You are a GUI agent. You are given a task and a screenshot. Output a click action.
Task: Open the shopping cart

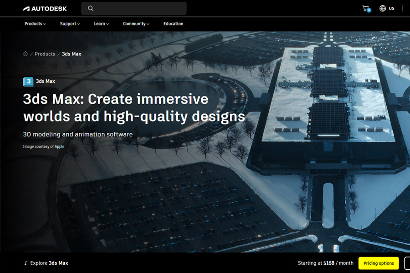[366, 9]
